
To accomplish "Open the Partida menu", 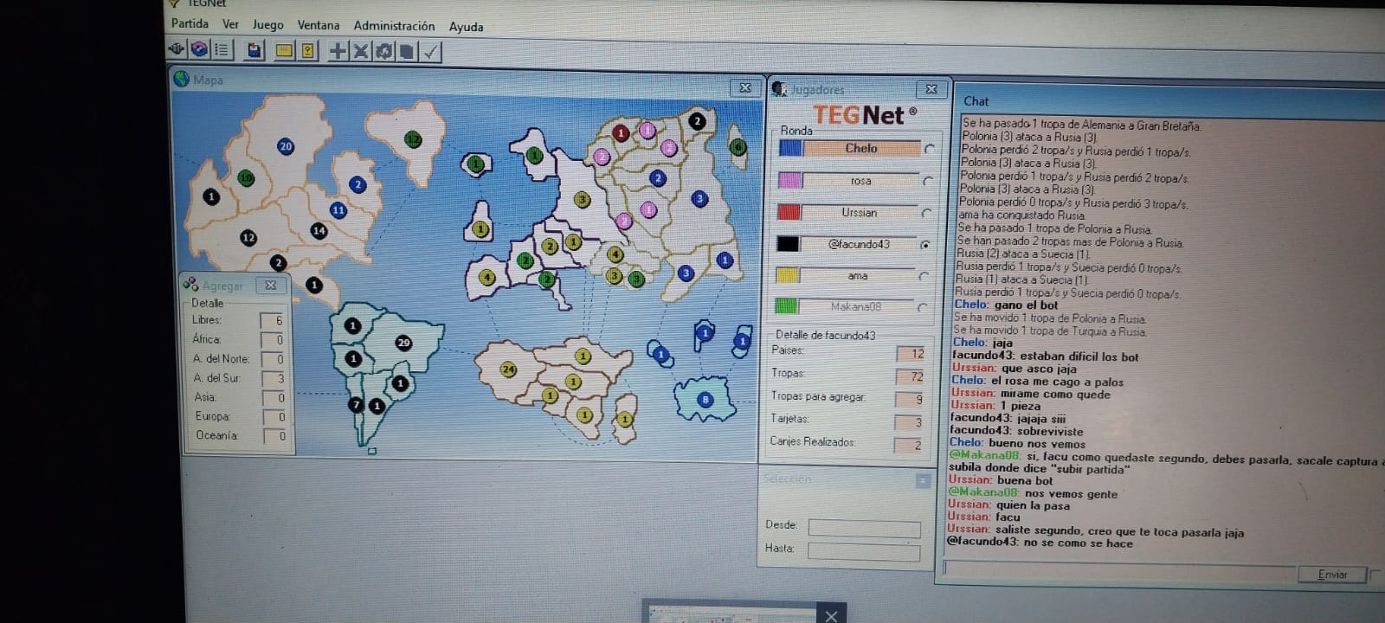I will pyautogui.click(x=190, y=23).
